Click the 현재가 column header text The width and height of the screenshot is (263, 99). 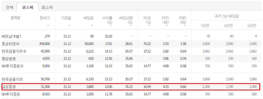click(x=45, y=18)
